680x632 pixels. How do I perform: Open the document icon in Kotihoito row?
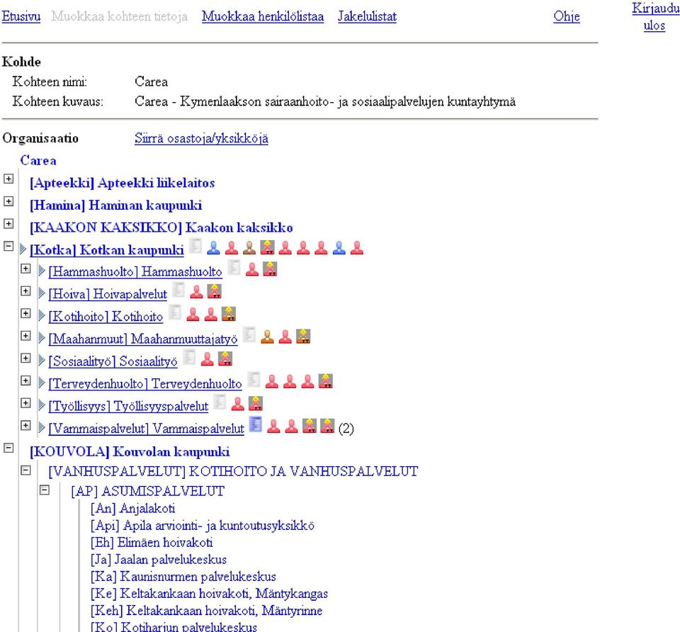pyautogui.click(x=175, y=312)
